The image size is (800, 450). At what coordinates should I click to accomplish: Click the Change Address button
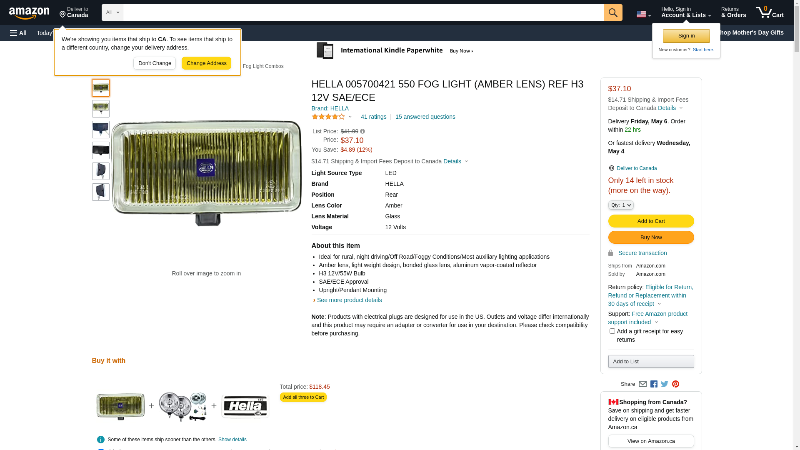tap(206, 63)
